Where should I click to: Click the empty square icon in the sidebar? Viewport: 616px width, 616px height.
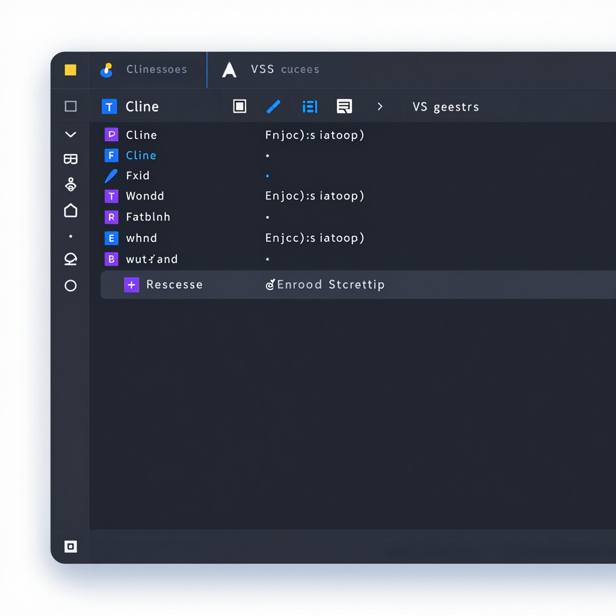pyautogui.click(x=71, y=106)
